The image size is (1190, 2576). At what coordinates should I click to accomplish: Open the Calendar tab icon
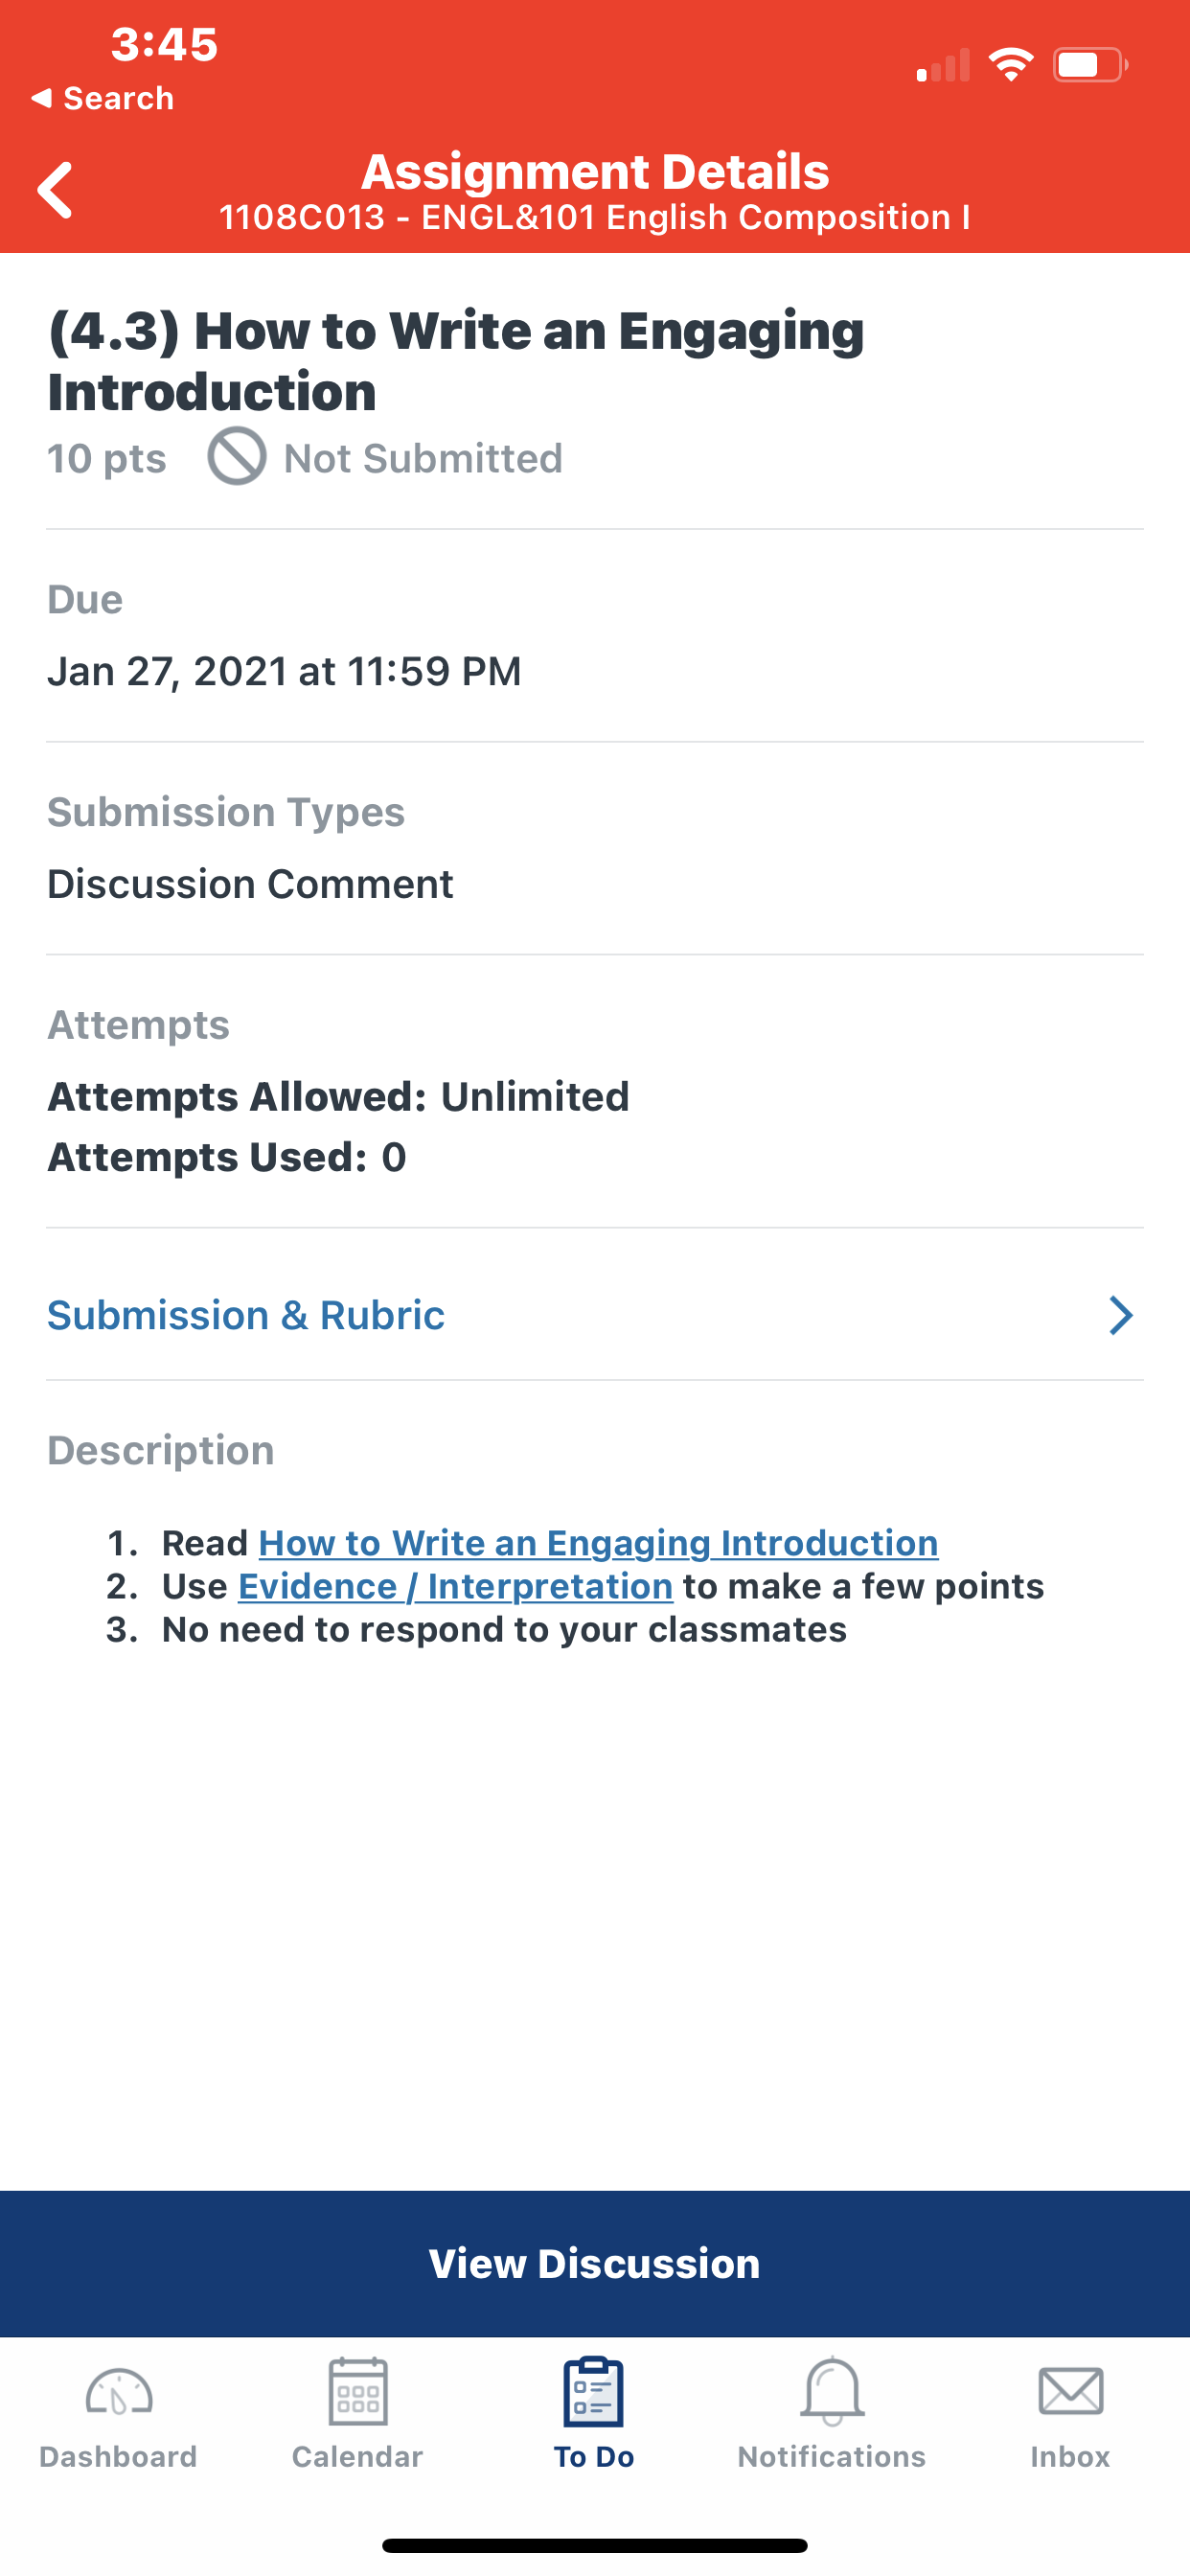(358, 2391)
